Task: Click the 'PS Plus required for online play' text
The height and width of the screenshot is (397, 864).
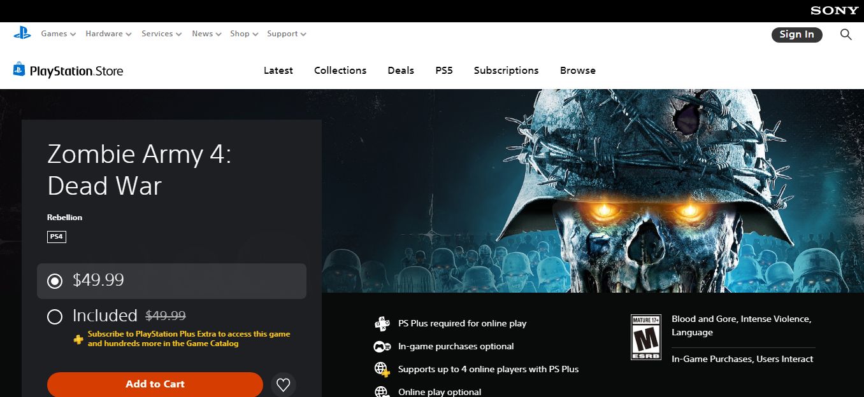Action: 463,323
